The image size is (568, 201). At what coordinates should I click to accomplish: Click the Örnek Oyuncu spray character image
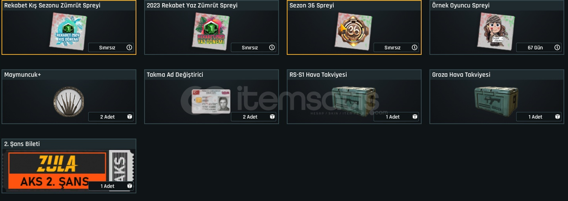pyautogui.click(x=496, y=31)
